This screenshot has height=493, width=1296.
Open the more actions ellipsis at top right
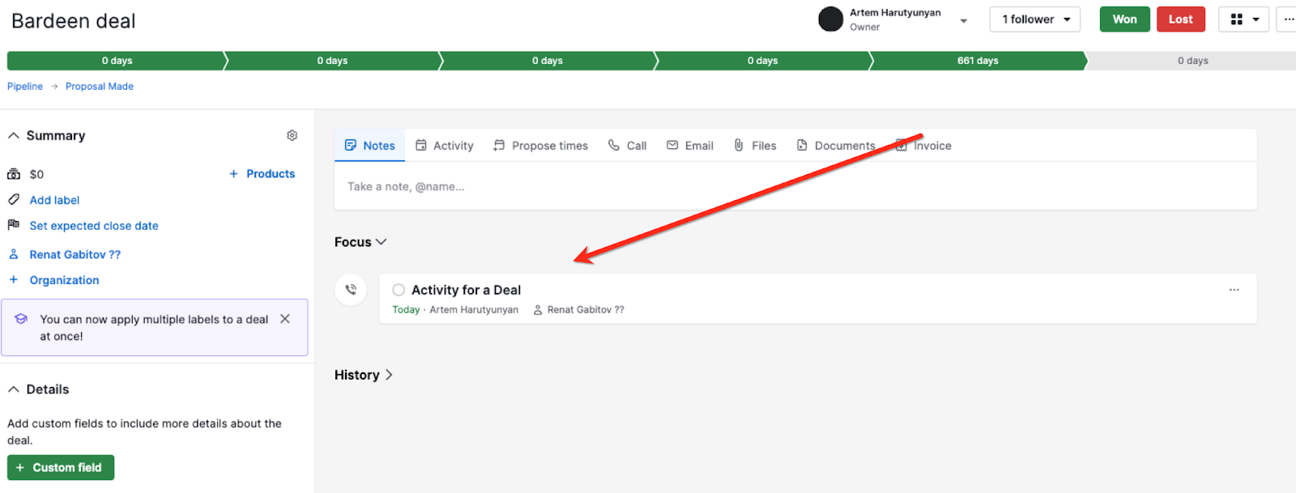(1288, 19)
